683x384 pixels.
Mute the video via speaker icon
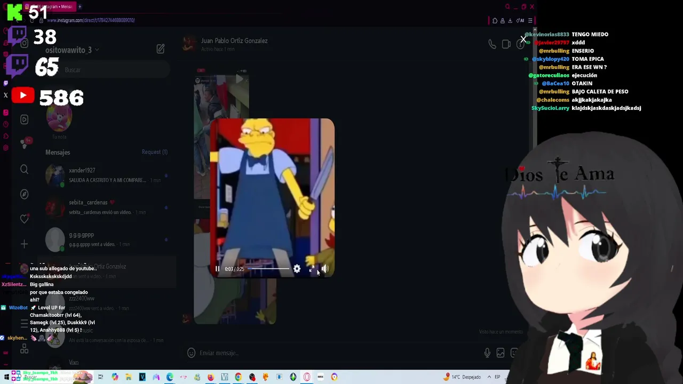point(325,269)
